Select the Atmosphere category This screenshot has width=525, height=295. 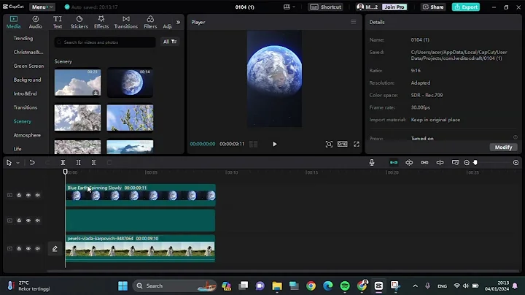pyautogui.click(x=27, y=135)
